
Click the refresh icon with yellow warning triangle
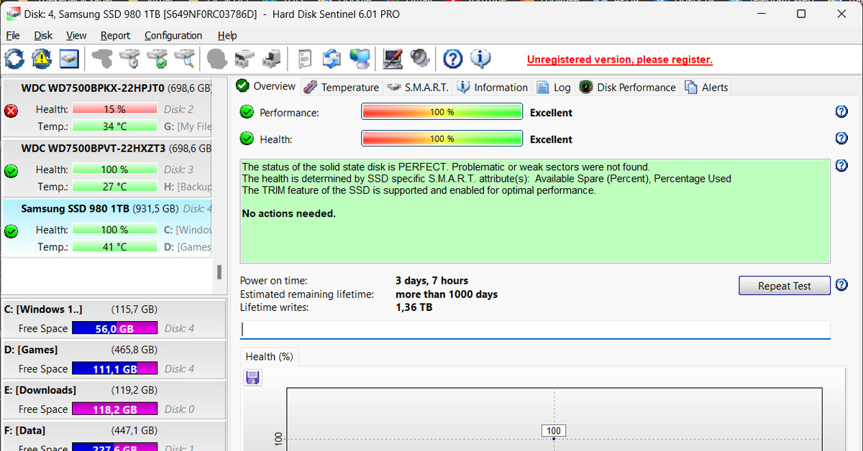click(42, 58)
